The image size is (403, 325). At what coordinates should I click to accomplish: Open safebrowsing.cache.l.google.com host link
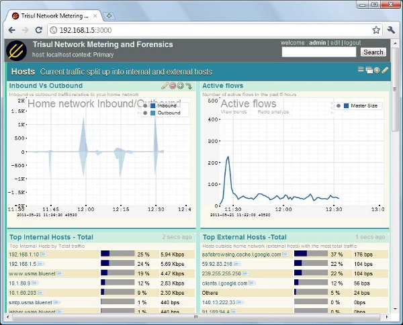[241, 254]
